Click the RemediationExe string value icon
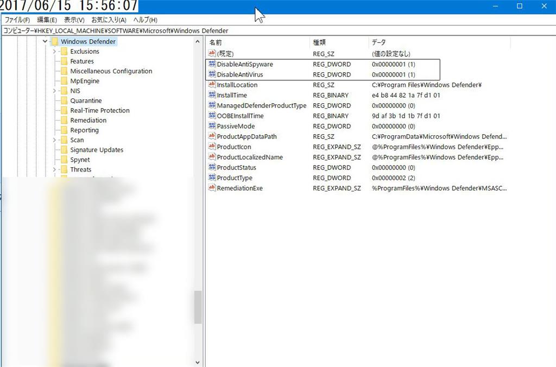The image size is (556, 367). tap(212, 188)
